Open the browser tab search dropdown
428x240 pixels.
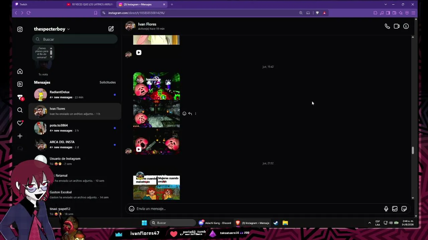(x=386, y=4)
